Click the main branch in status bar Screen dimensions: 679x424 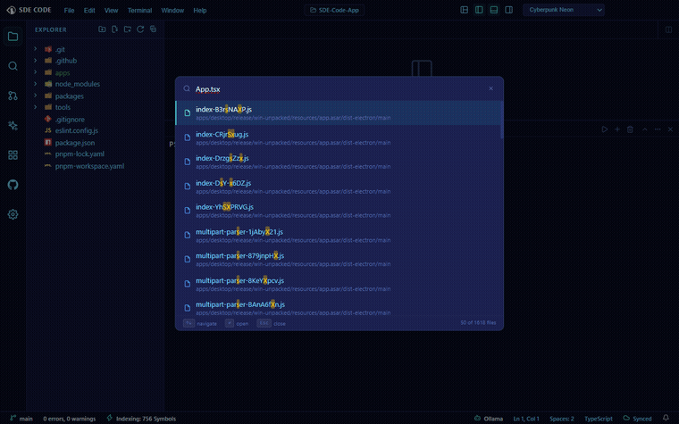coord(21,419)
